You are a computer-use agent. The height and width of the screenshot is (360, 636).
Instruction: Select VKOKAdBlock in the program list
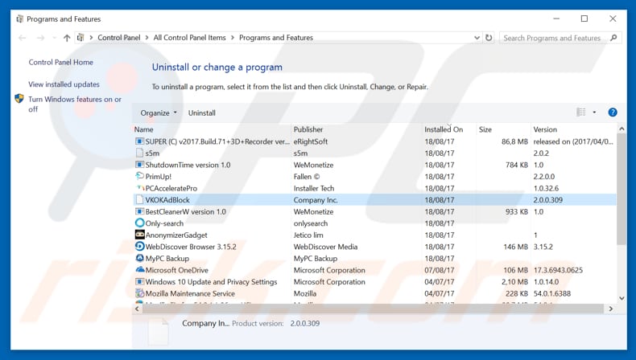(167, 200)
